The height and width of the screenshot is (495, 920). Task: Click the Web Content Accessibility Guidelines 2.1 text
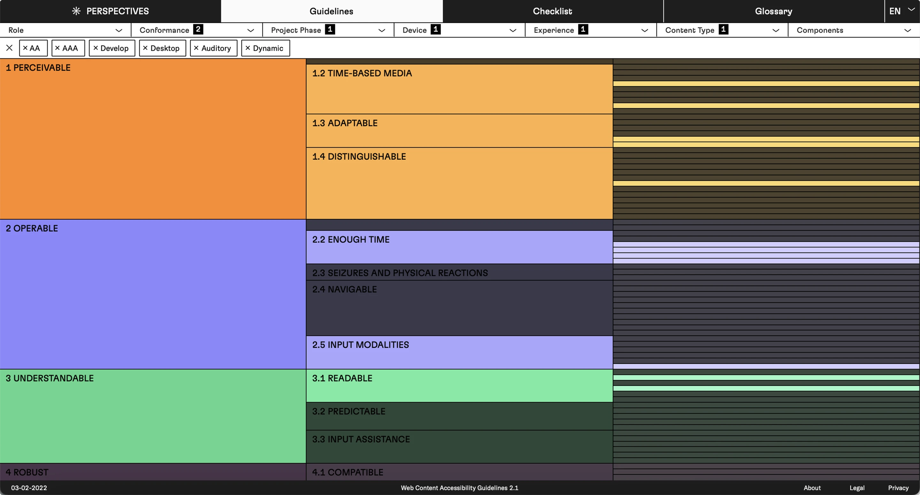[459, 488]
